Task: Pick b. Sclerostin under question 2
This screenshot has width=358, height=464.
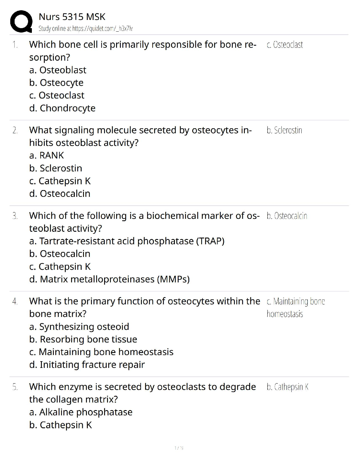Action: click(x=56, y=168)
